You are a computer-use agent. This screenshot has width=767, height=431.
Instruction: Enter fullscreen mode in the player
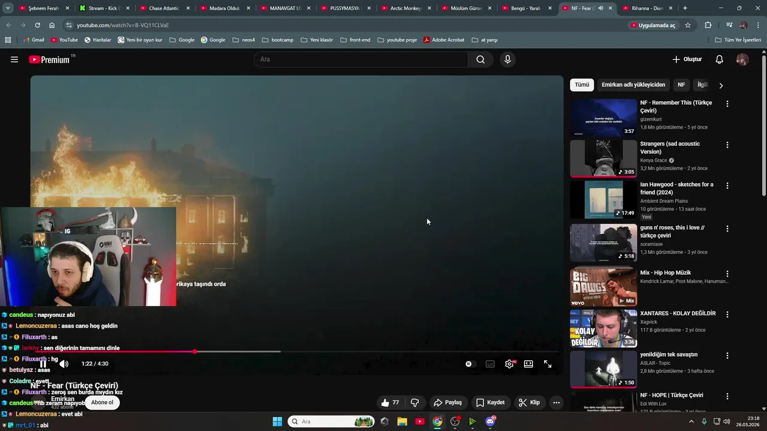[x=548, y=364]
